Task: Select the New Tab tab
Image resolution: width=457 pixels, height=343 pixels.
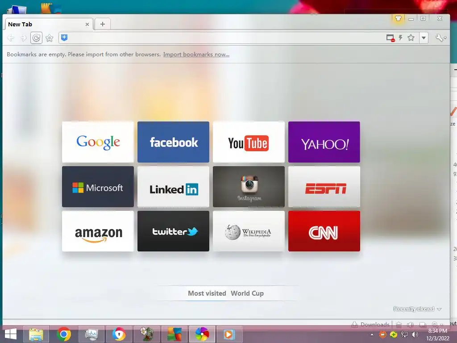Action: pos(49,24)
